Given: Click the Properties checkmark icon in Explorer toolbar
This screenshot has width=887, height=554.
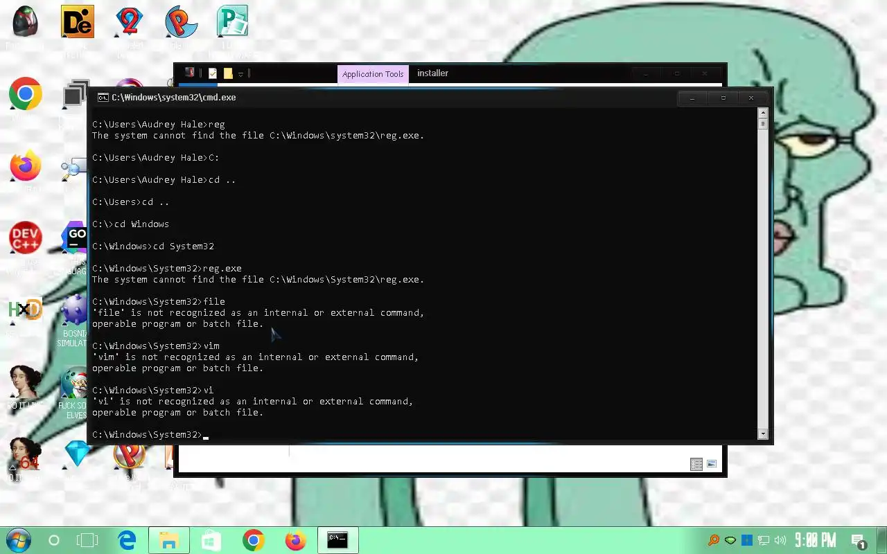Looking at the screenshot, I should coord(213,73).
